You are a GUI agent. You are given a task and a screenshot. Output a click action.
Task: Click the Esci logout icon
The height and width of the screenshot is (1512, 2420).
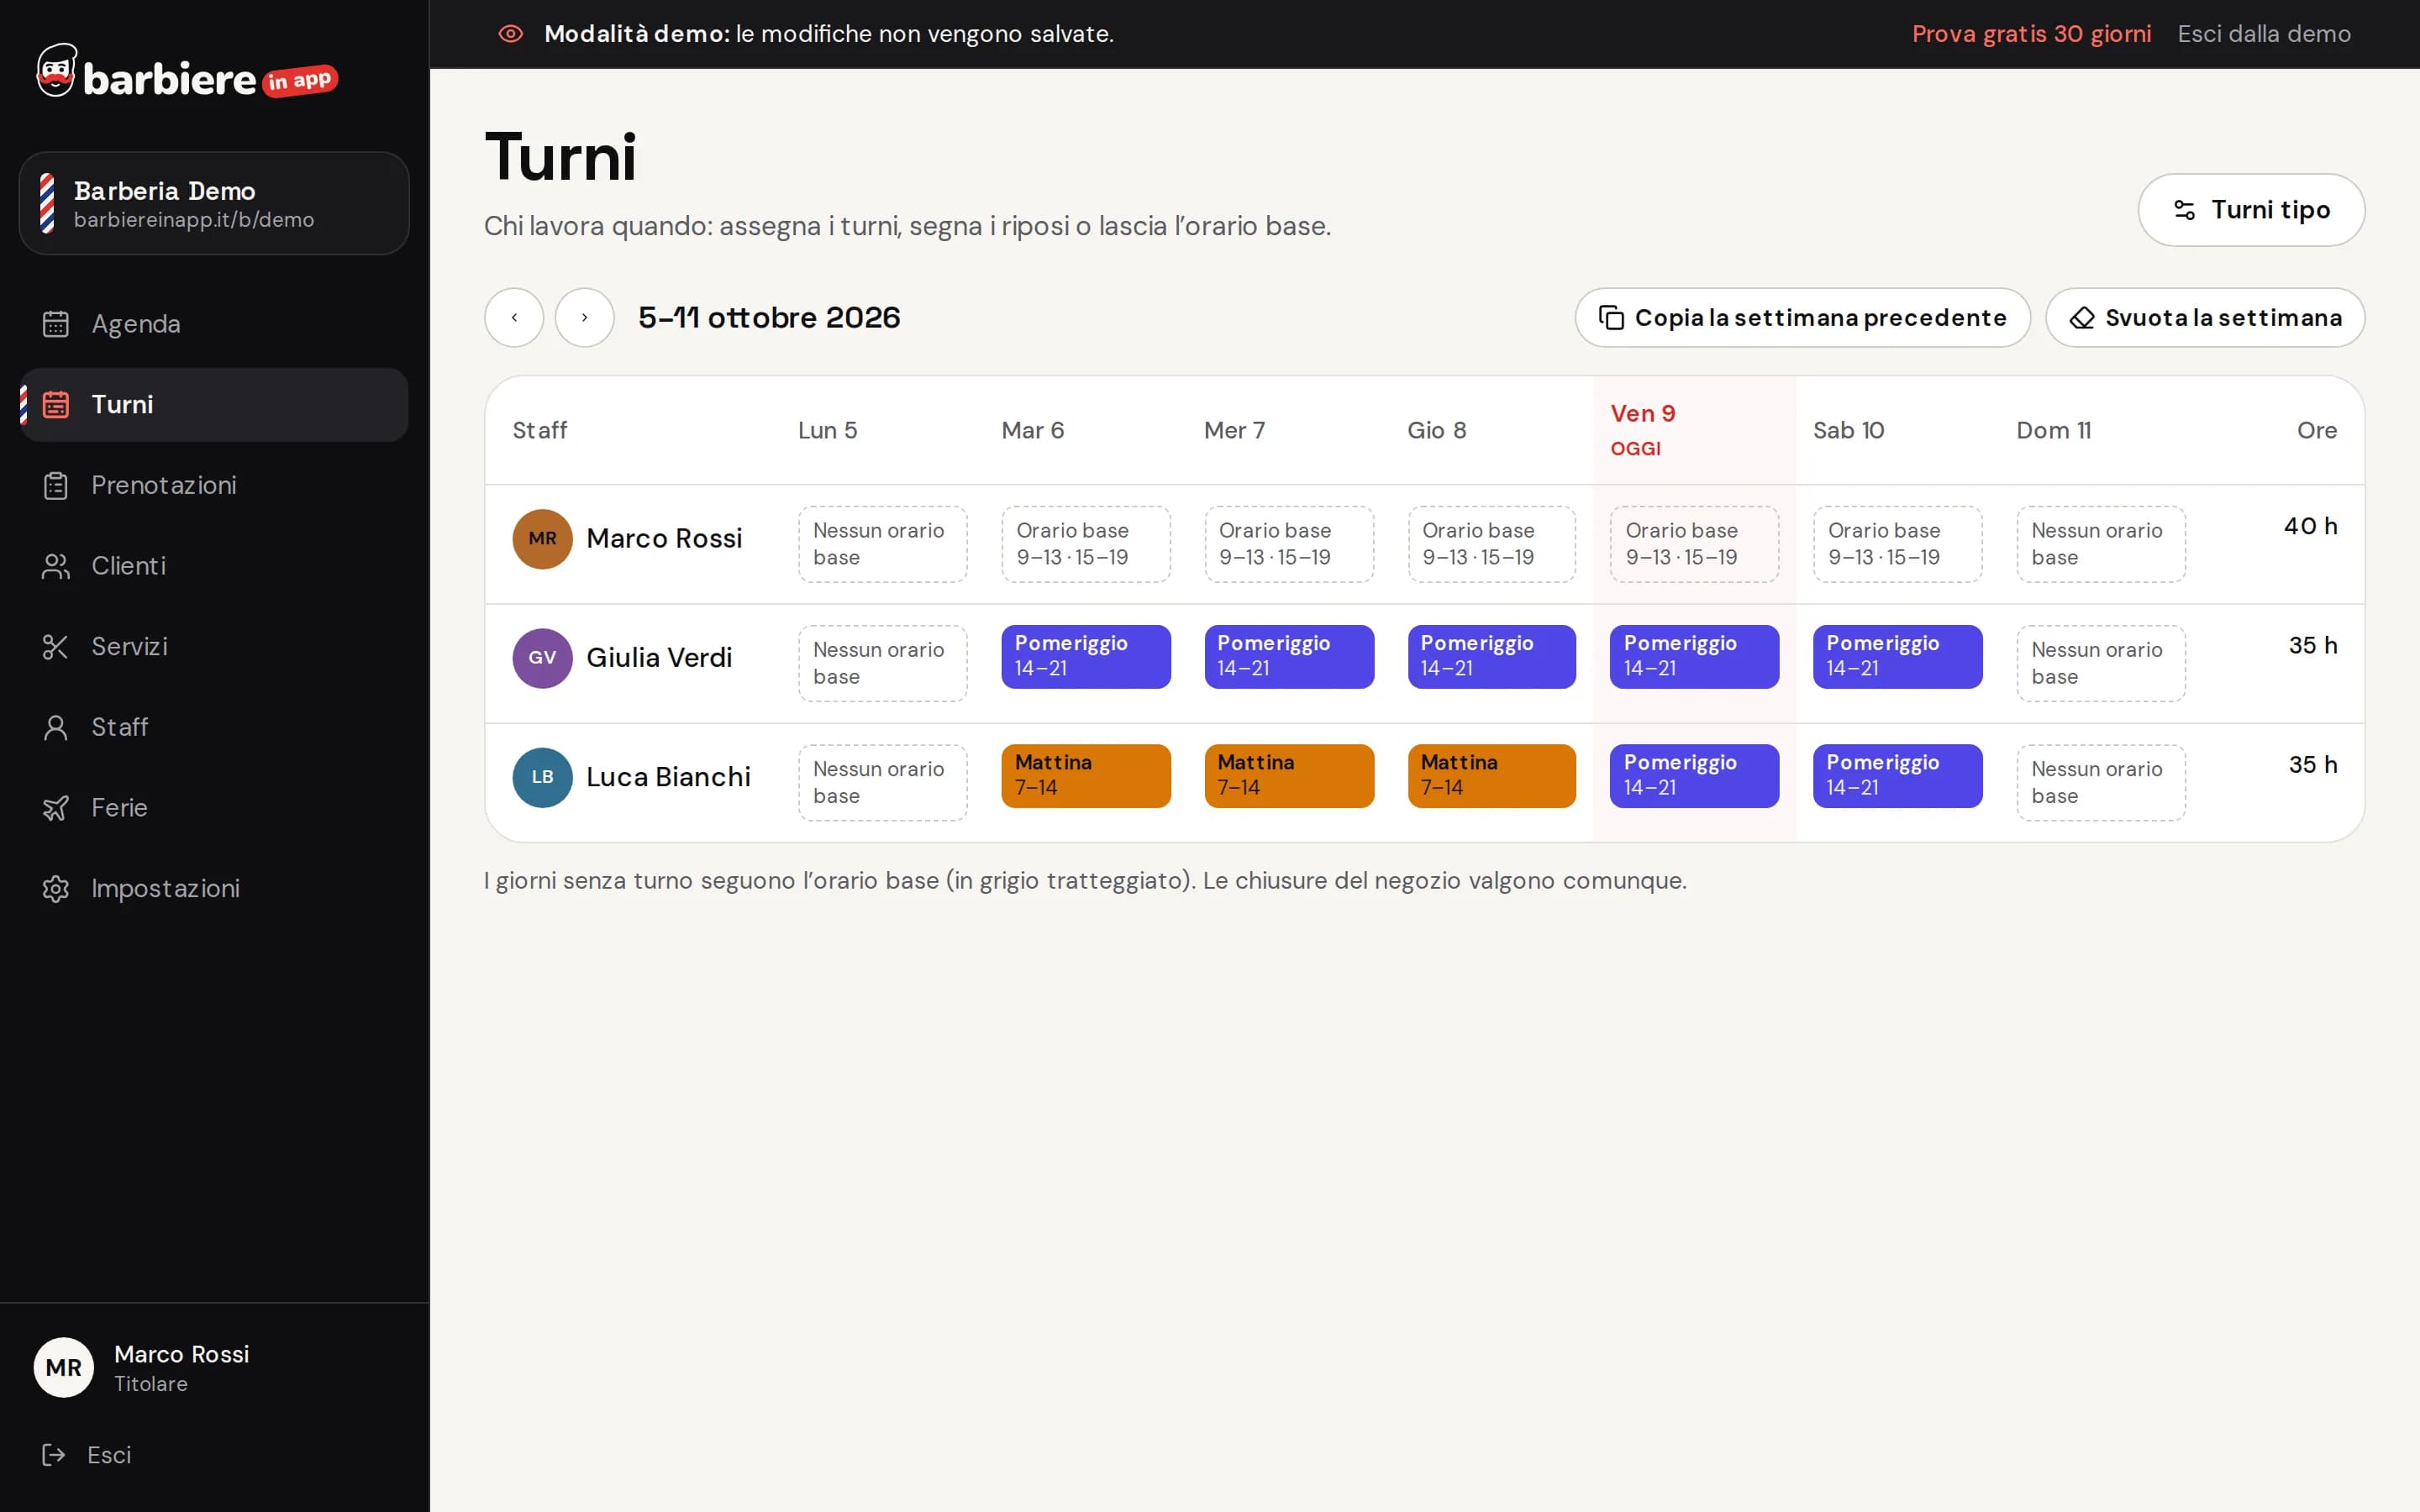pos(54,1455)
